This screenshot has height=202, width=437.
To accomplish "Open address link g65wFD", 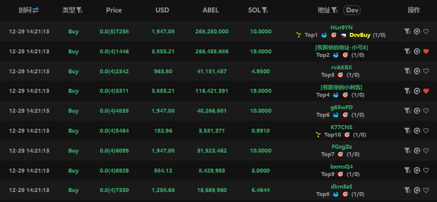I will click(x=341, y=107).
